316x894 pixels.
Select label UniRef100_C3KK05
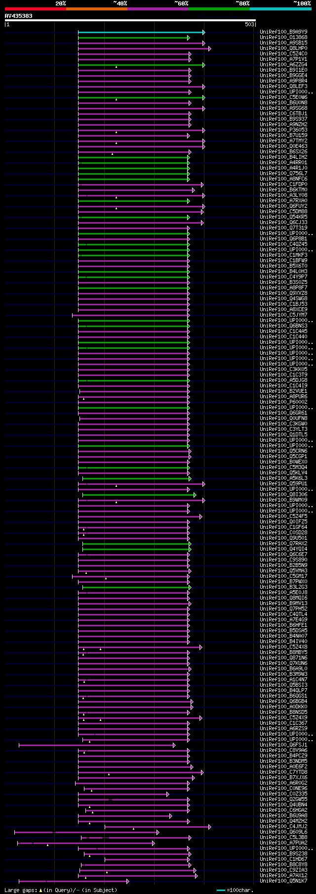pos(283,370)
